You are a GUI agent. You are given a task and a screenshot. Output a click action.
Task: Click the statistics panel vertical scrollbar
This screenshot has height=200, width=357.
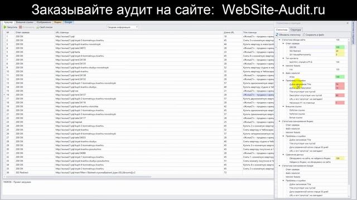349,113
